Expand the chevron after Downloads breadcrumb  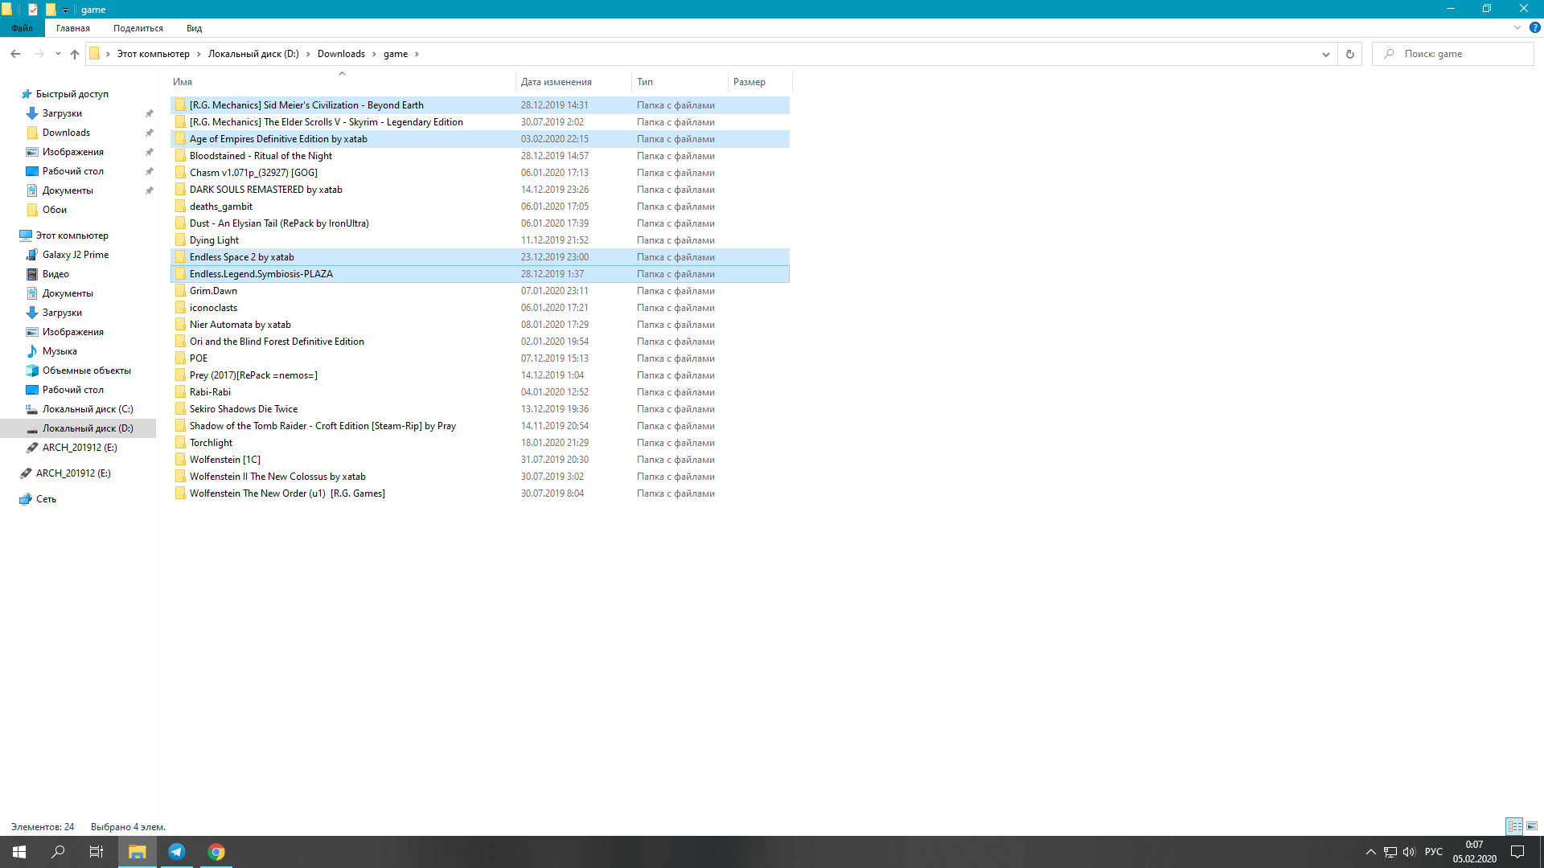(x=374, y=54)
